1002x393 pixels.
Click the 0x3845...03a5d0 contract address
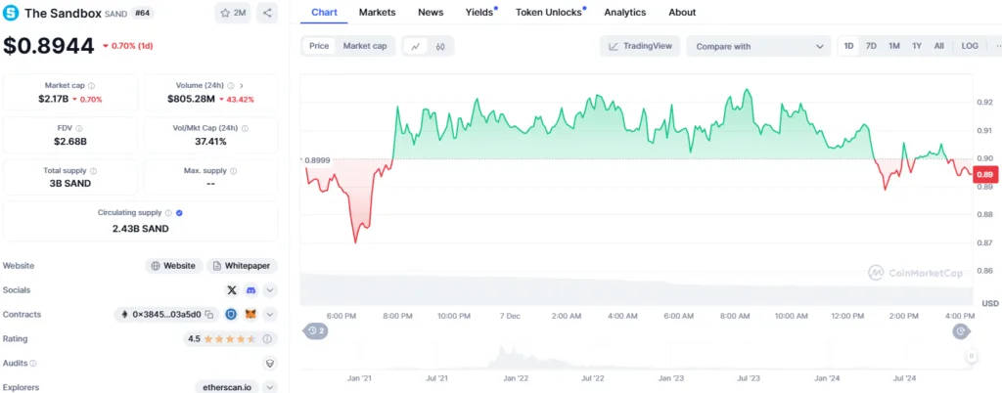[x=166, y=315]
